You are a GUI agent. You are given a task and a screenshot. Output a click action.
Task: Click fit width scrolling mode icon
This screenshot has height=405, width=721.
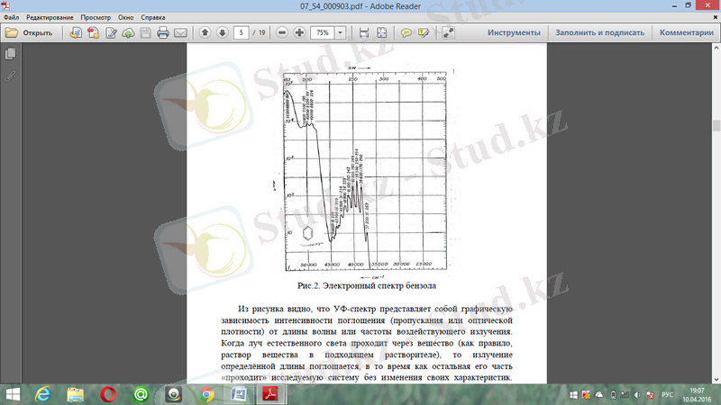click(x=364, y=32)
